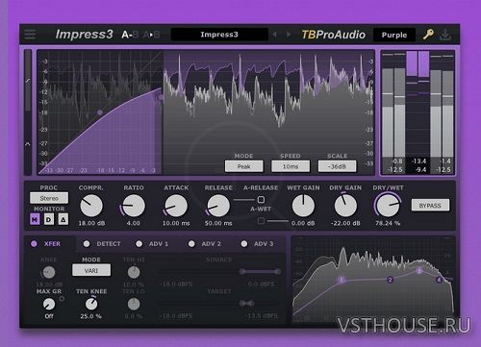Screen dimensions: 481x347
Task: Click the 50.00 ms release value
Action: (218, 223)
